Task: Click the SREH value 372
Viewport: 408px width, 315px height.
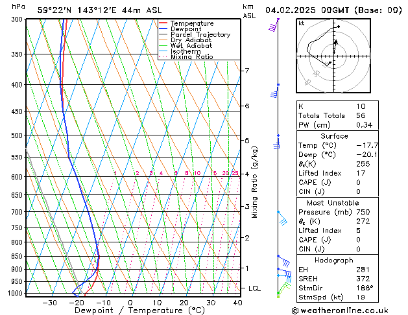Action: click(363, 279)
